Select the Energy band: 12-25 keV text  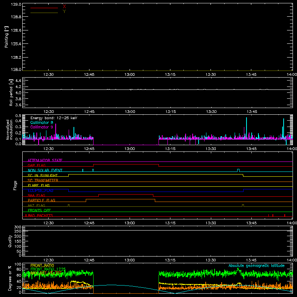pos(54,118)
